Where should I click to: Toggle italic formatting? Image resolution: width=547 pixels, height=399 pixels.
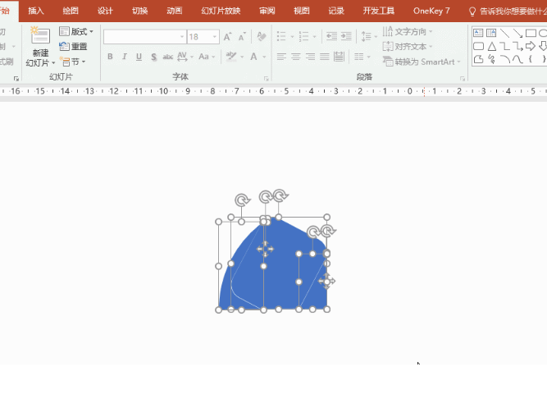click(124, 57)
